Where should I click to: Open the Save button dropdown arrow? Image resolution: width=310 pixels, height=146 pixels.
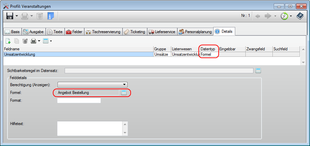[x=17, y=16]
